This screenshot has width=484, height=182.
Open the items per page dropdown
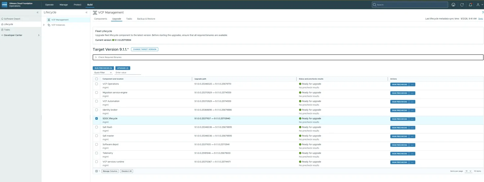tap(468, 171)
